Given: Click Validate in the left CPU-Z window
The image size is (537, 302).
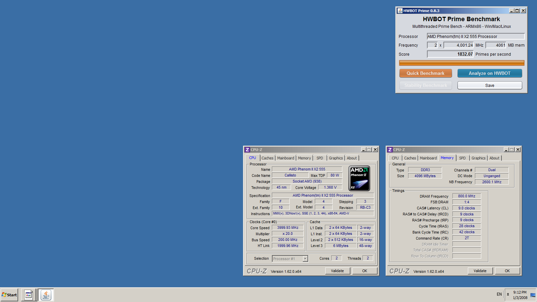Looking at the screenshot, I should point(338,271).
